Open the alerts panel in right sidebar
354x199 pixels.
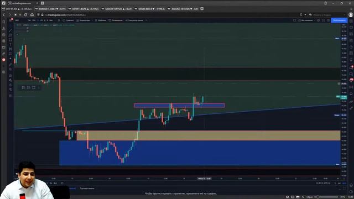351,28
